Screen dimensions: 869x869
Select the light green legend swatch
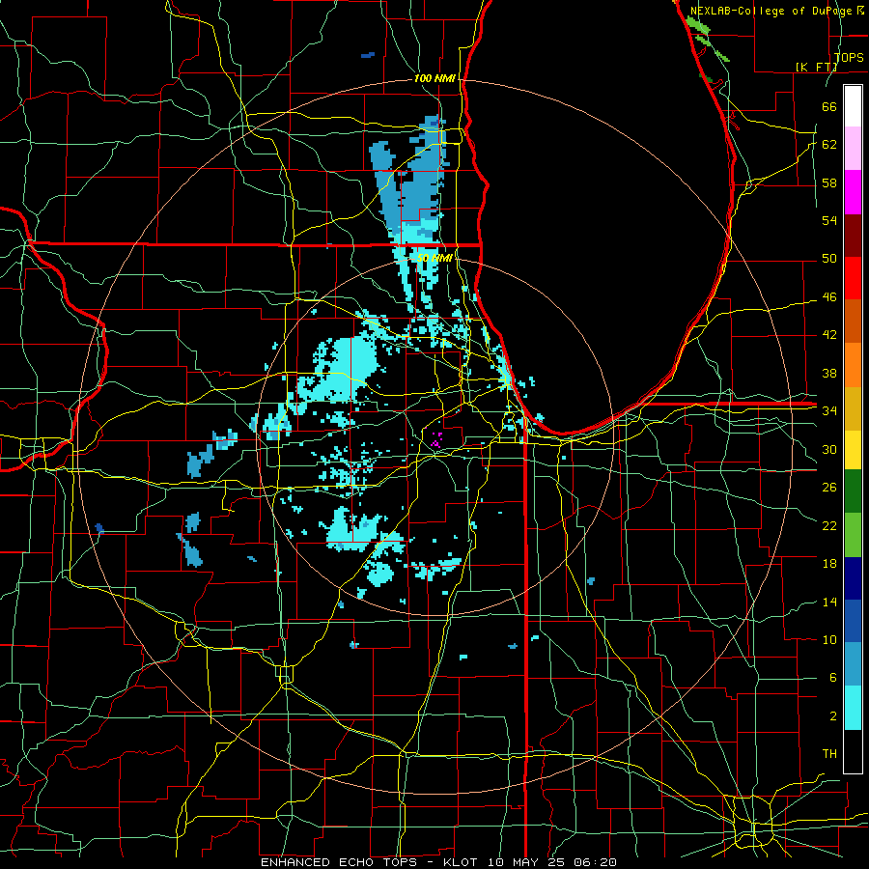[853, 534]
